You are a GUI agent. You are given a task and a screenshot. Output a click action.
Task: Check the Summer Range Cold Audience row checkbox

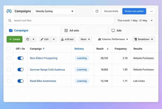coord(9,70)
